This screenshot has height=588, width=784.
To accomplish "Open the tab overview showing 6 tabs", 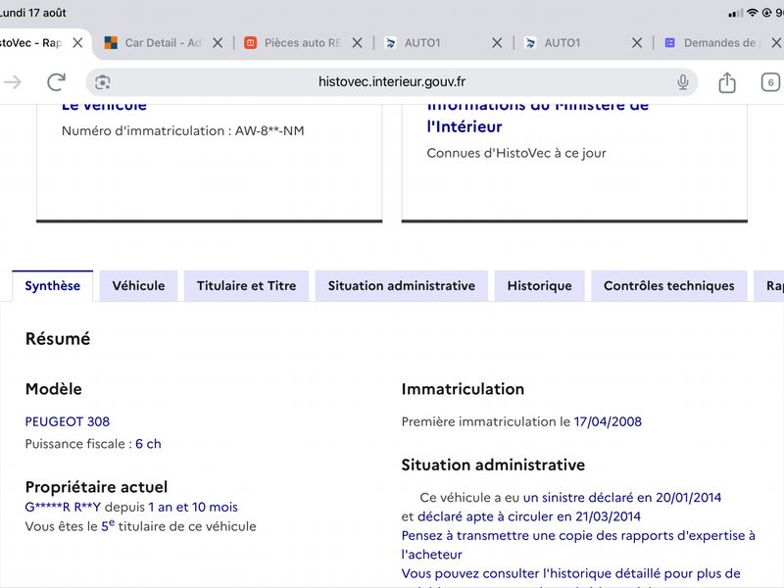I will click(x=770, y=82).
